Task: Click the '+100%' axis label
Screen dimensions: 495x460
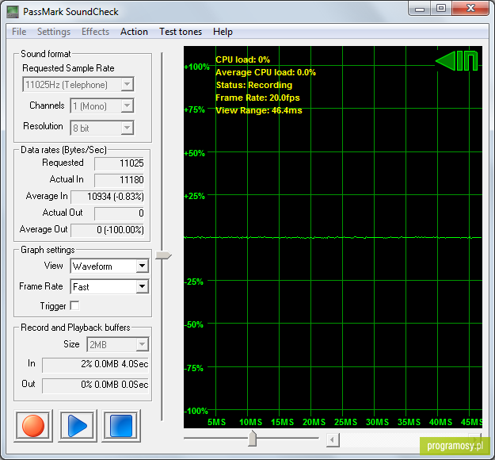Action: tap(196, 67)
